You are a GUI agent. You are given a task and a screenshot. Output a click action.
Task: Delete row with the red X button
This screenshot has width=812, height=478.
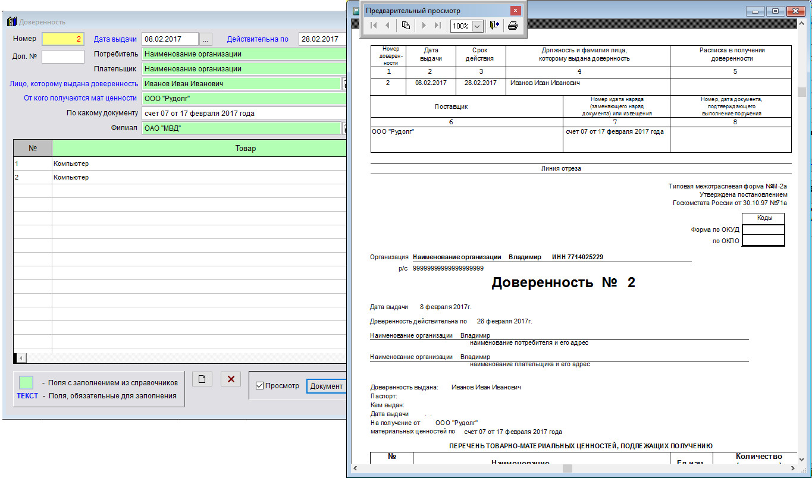231,379
